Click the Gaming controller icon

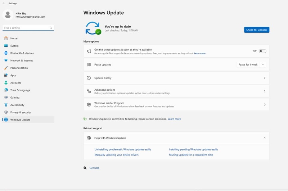coord(6,97)
